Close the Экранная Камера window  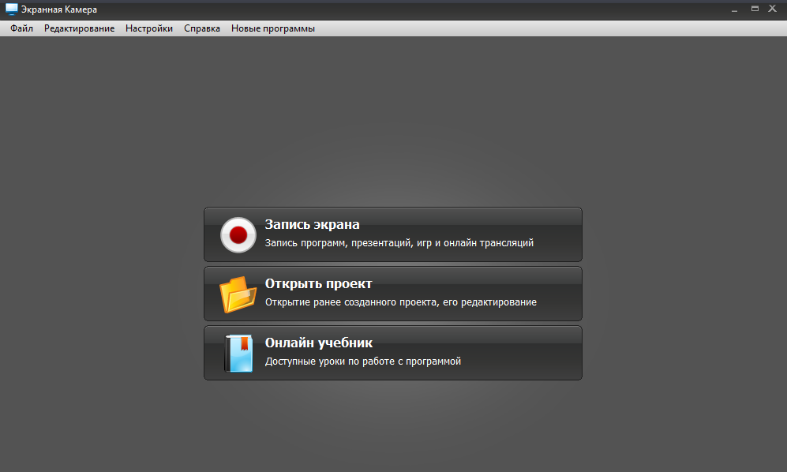774,9
